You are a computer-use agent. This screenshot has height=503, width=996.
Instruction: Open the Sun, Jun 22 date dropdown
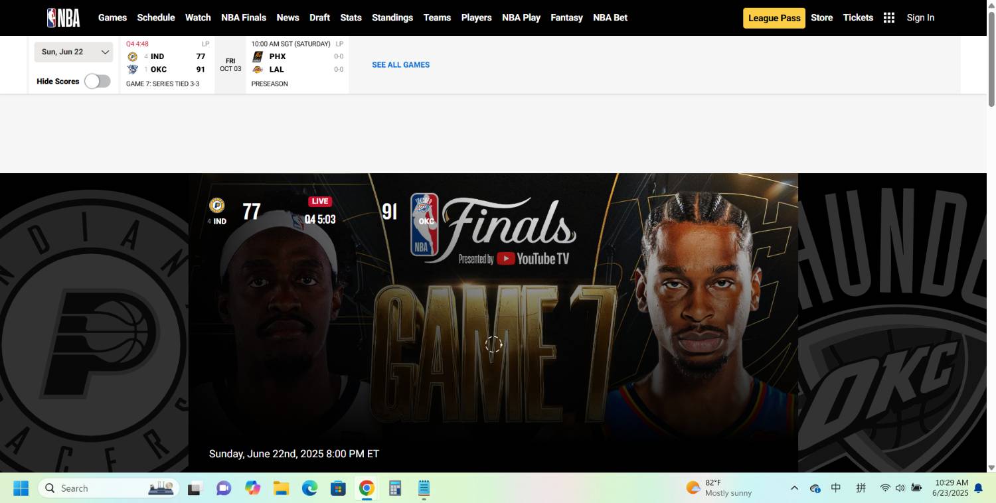[x=74, y=52]
